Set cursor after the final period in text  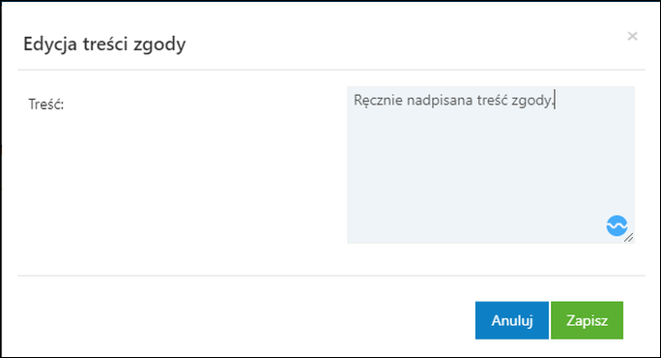[555, 101]
